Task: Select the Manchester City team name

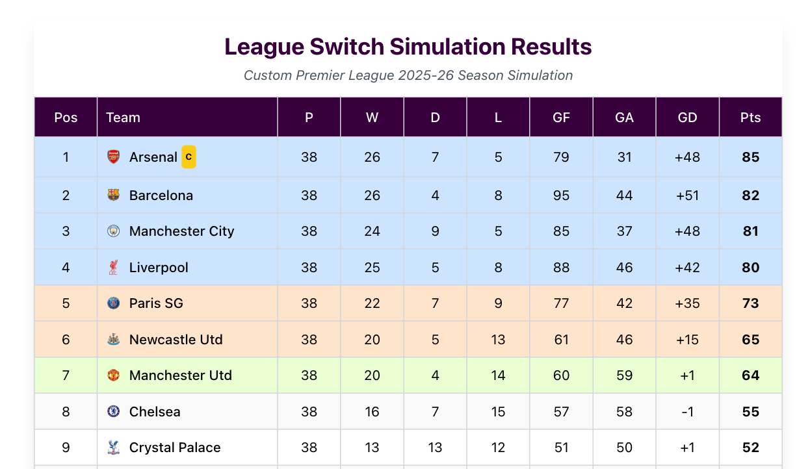Action: pos(181,231)
